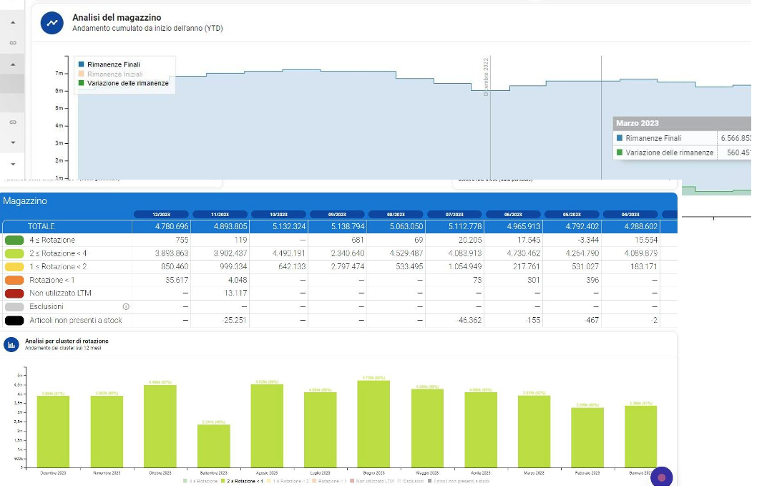767x501 pixels.
Task: Click the cell value 13.117 in Non utilizzato LTM row
Action: pos(235,293)
